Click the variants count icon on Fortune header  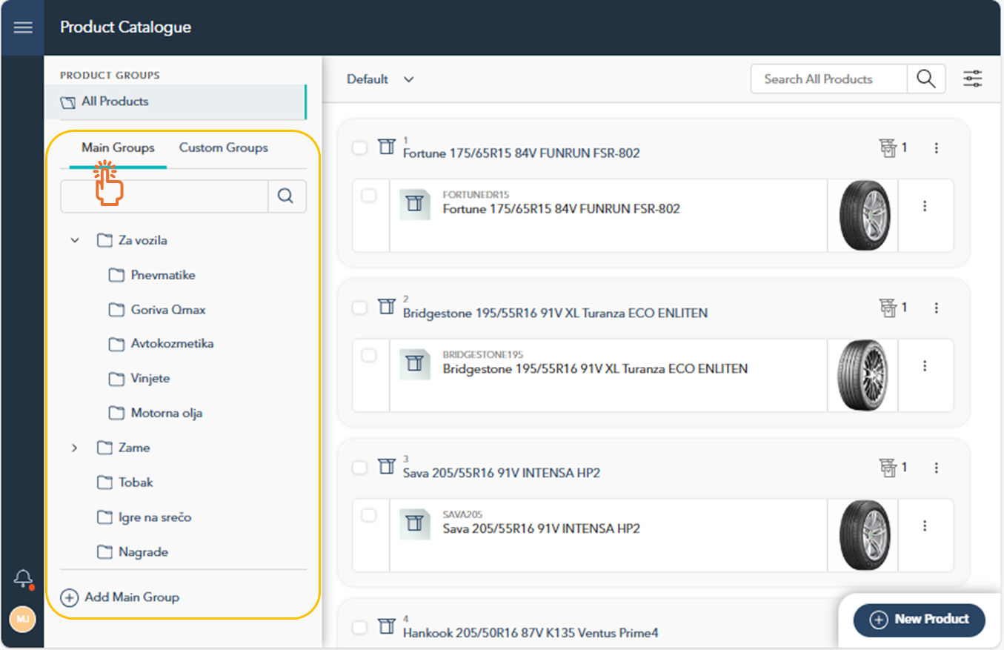click(888, 148)
